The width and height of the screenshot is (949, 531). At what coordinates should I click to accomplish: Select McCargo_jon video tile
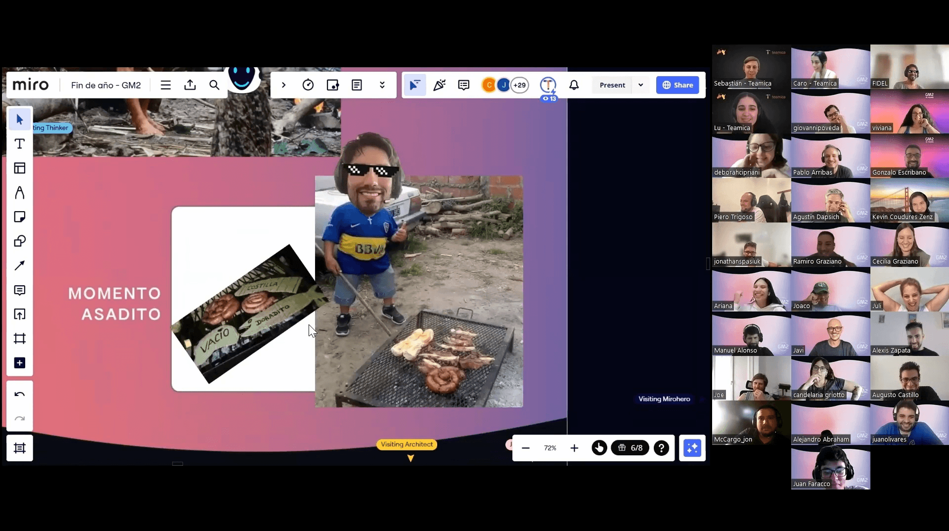point(751,423)
